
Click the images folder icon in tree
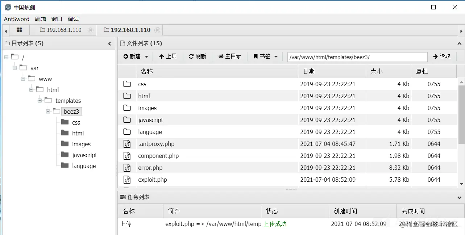(x=65, y=144)
